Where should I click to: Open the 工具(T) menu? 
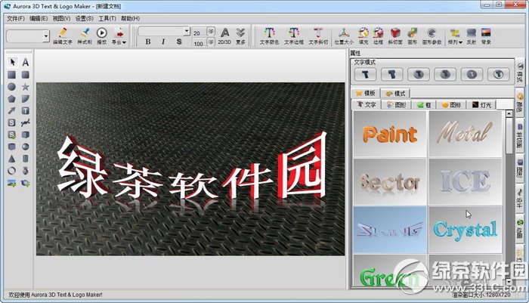[107, 19]
